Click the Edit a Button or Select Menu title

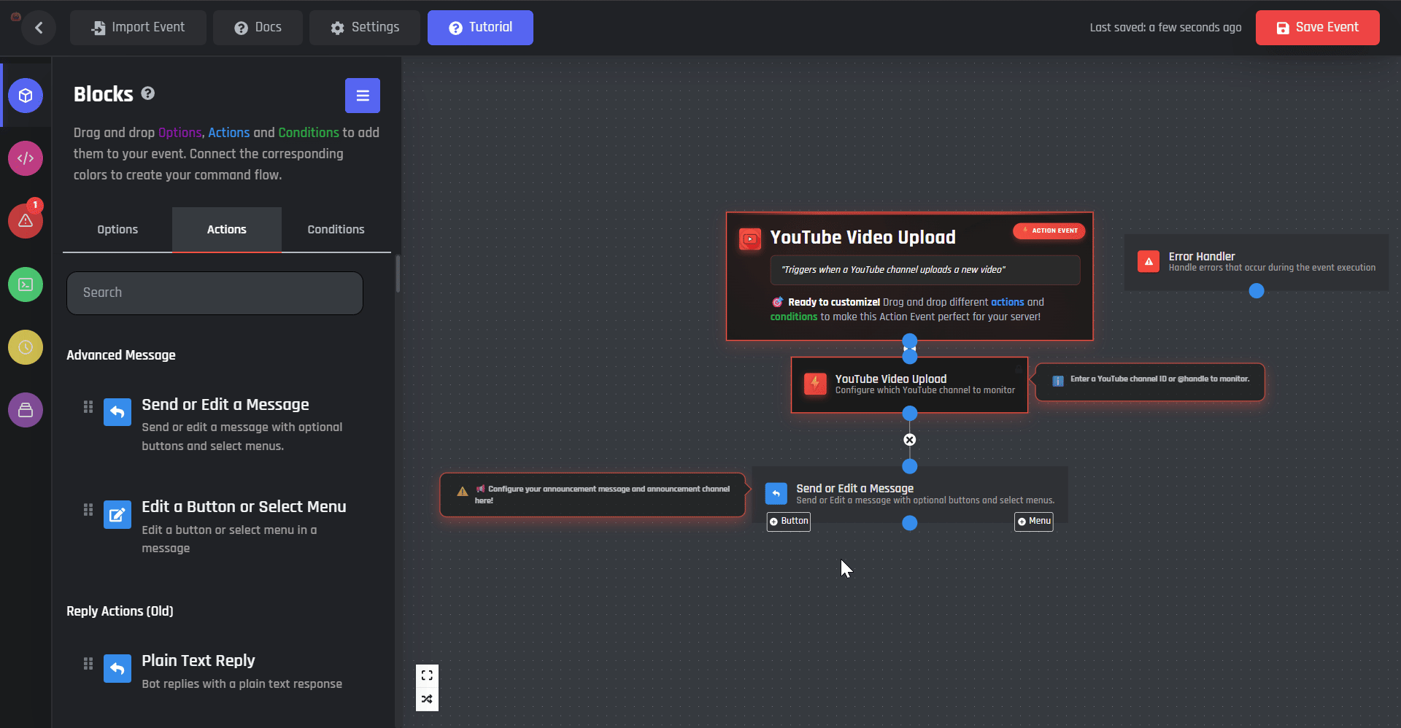click(x=244, y=507)
